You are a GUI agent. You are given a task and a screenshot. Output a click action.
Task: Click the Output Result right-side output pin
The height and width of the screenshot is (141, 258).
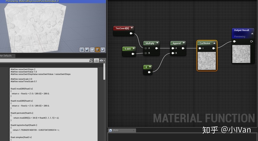click(x=252, y=41)
